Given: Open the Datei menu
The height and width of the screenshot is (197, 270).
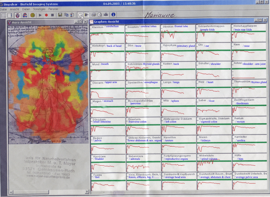Looking at the screenshot, I should coord(4,9).
